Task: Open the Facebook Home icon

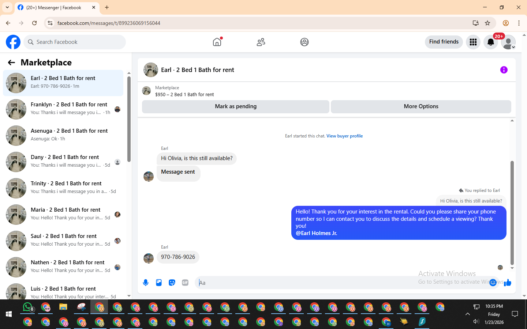Action: [x=217, y=42]
